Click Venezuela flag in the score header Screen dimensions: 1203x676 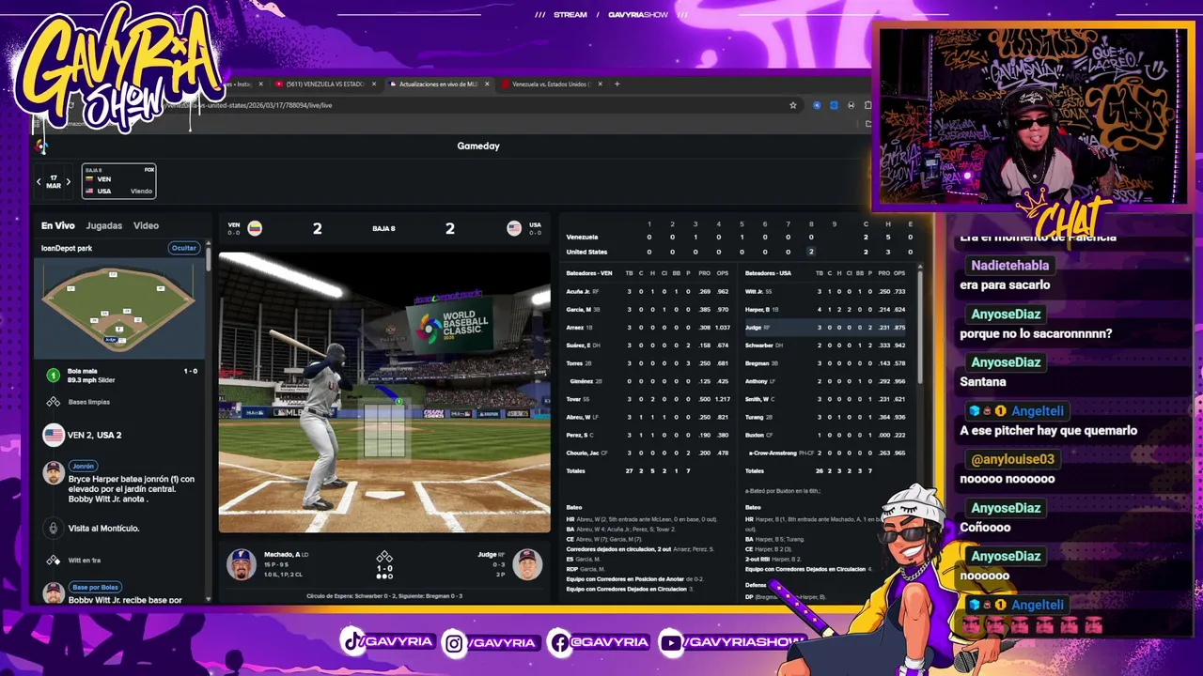tap(255, 228)
